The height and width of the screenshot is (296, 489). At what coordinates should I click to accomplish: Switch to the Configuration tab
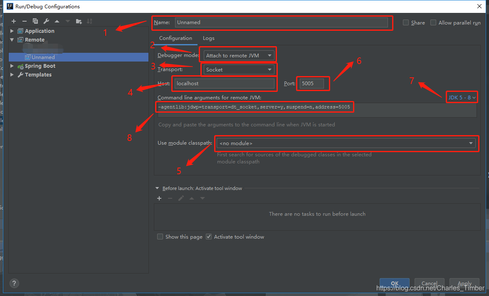point(175,38)
